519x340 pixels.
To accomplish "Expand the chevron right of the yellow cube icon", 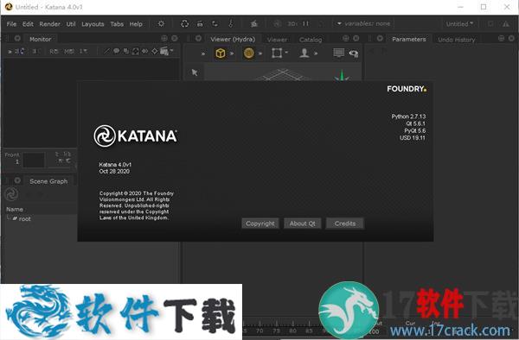I will [x=232, y=54].
